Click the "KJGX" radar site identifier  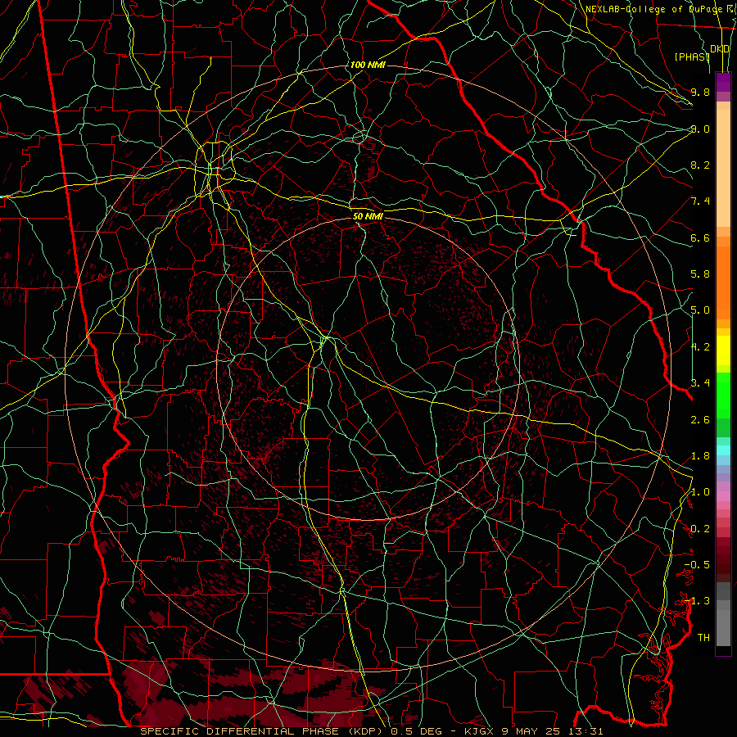click(x=477, y=731)
